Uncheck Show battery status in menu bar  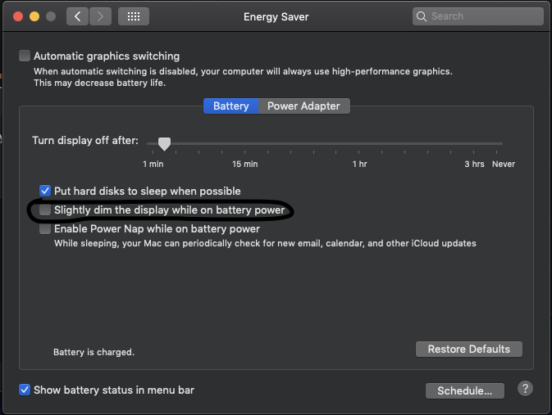(25, 390)
